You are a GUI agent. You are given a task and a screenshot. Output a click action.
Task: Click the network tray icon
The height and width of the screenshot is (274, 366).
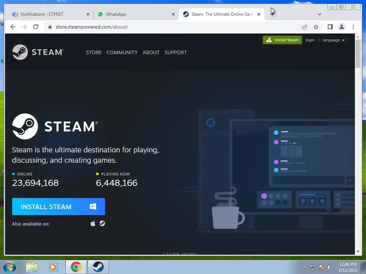[x=312, y=267]
